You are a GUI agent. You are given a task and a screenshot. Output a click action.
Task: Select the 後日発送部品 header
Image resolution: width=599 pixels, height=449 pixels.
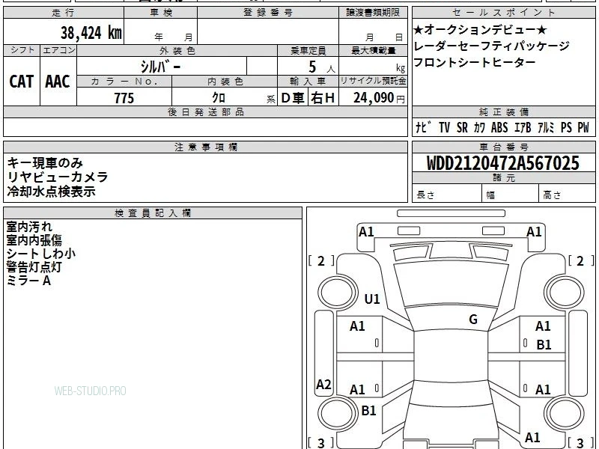[205, 112]
